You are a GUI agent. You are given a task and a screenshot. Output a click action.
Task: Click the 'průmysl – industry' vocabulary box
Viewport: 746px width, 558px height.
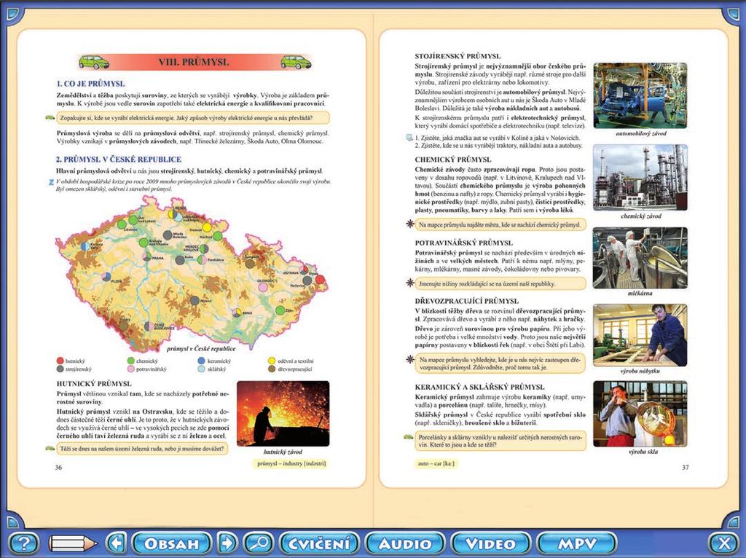pos(291,463)
